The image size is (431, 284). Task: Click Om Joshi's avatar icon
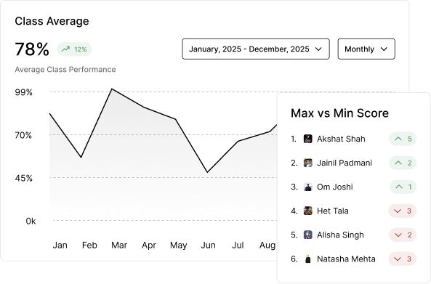(308, 187)
